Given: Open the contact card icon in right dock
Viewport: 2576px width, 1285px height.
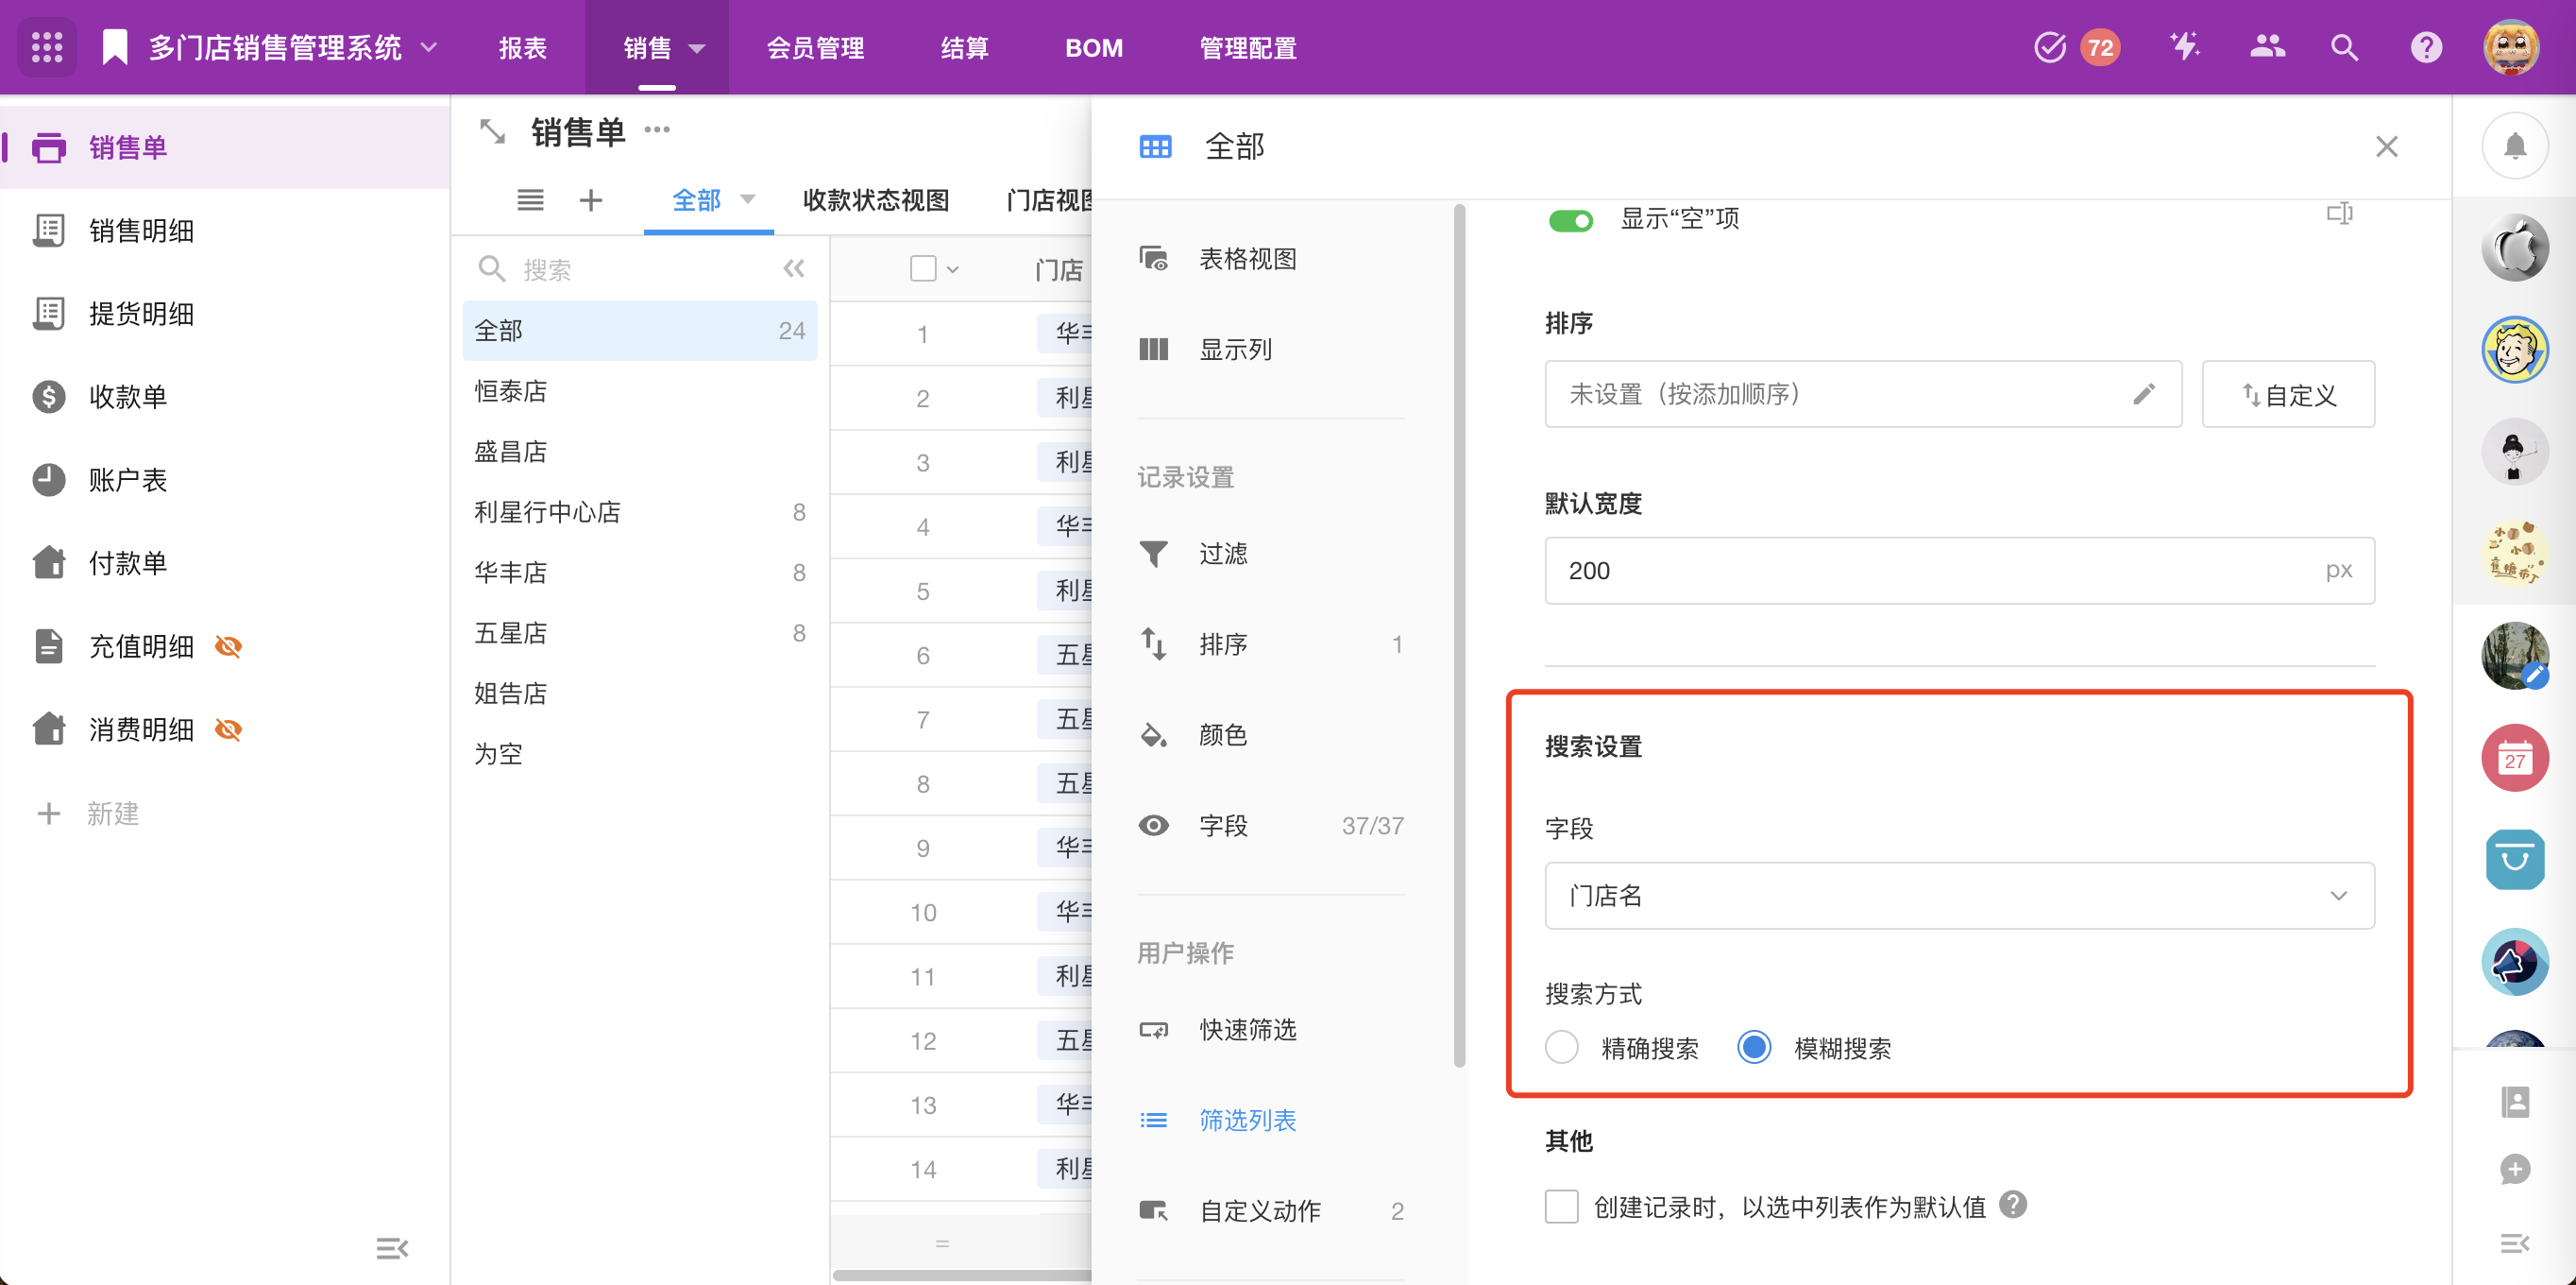Looking at the screenshot, I should 2514,1102.
